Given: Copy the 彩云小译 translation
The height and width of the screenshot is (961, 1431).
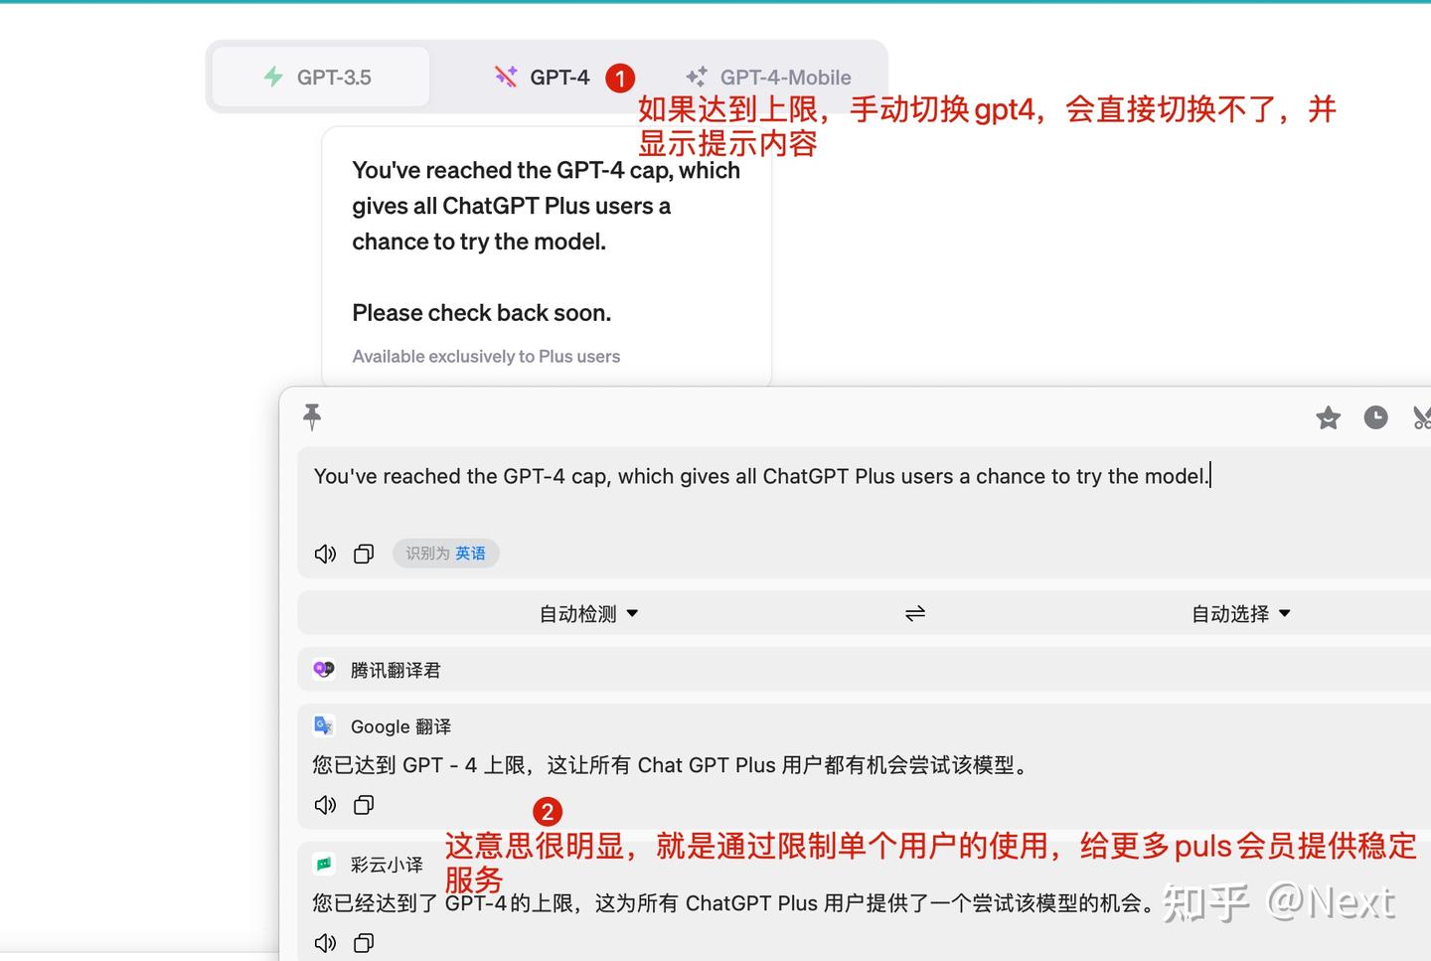Looking at the screenshot, I should pyautogui.click(x=363, y=942).
